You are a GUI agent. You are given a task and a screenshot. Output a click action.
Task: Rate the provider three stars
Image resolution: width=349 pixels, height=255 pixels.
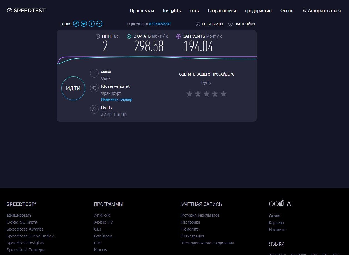click(x=206, y=94)
